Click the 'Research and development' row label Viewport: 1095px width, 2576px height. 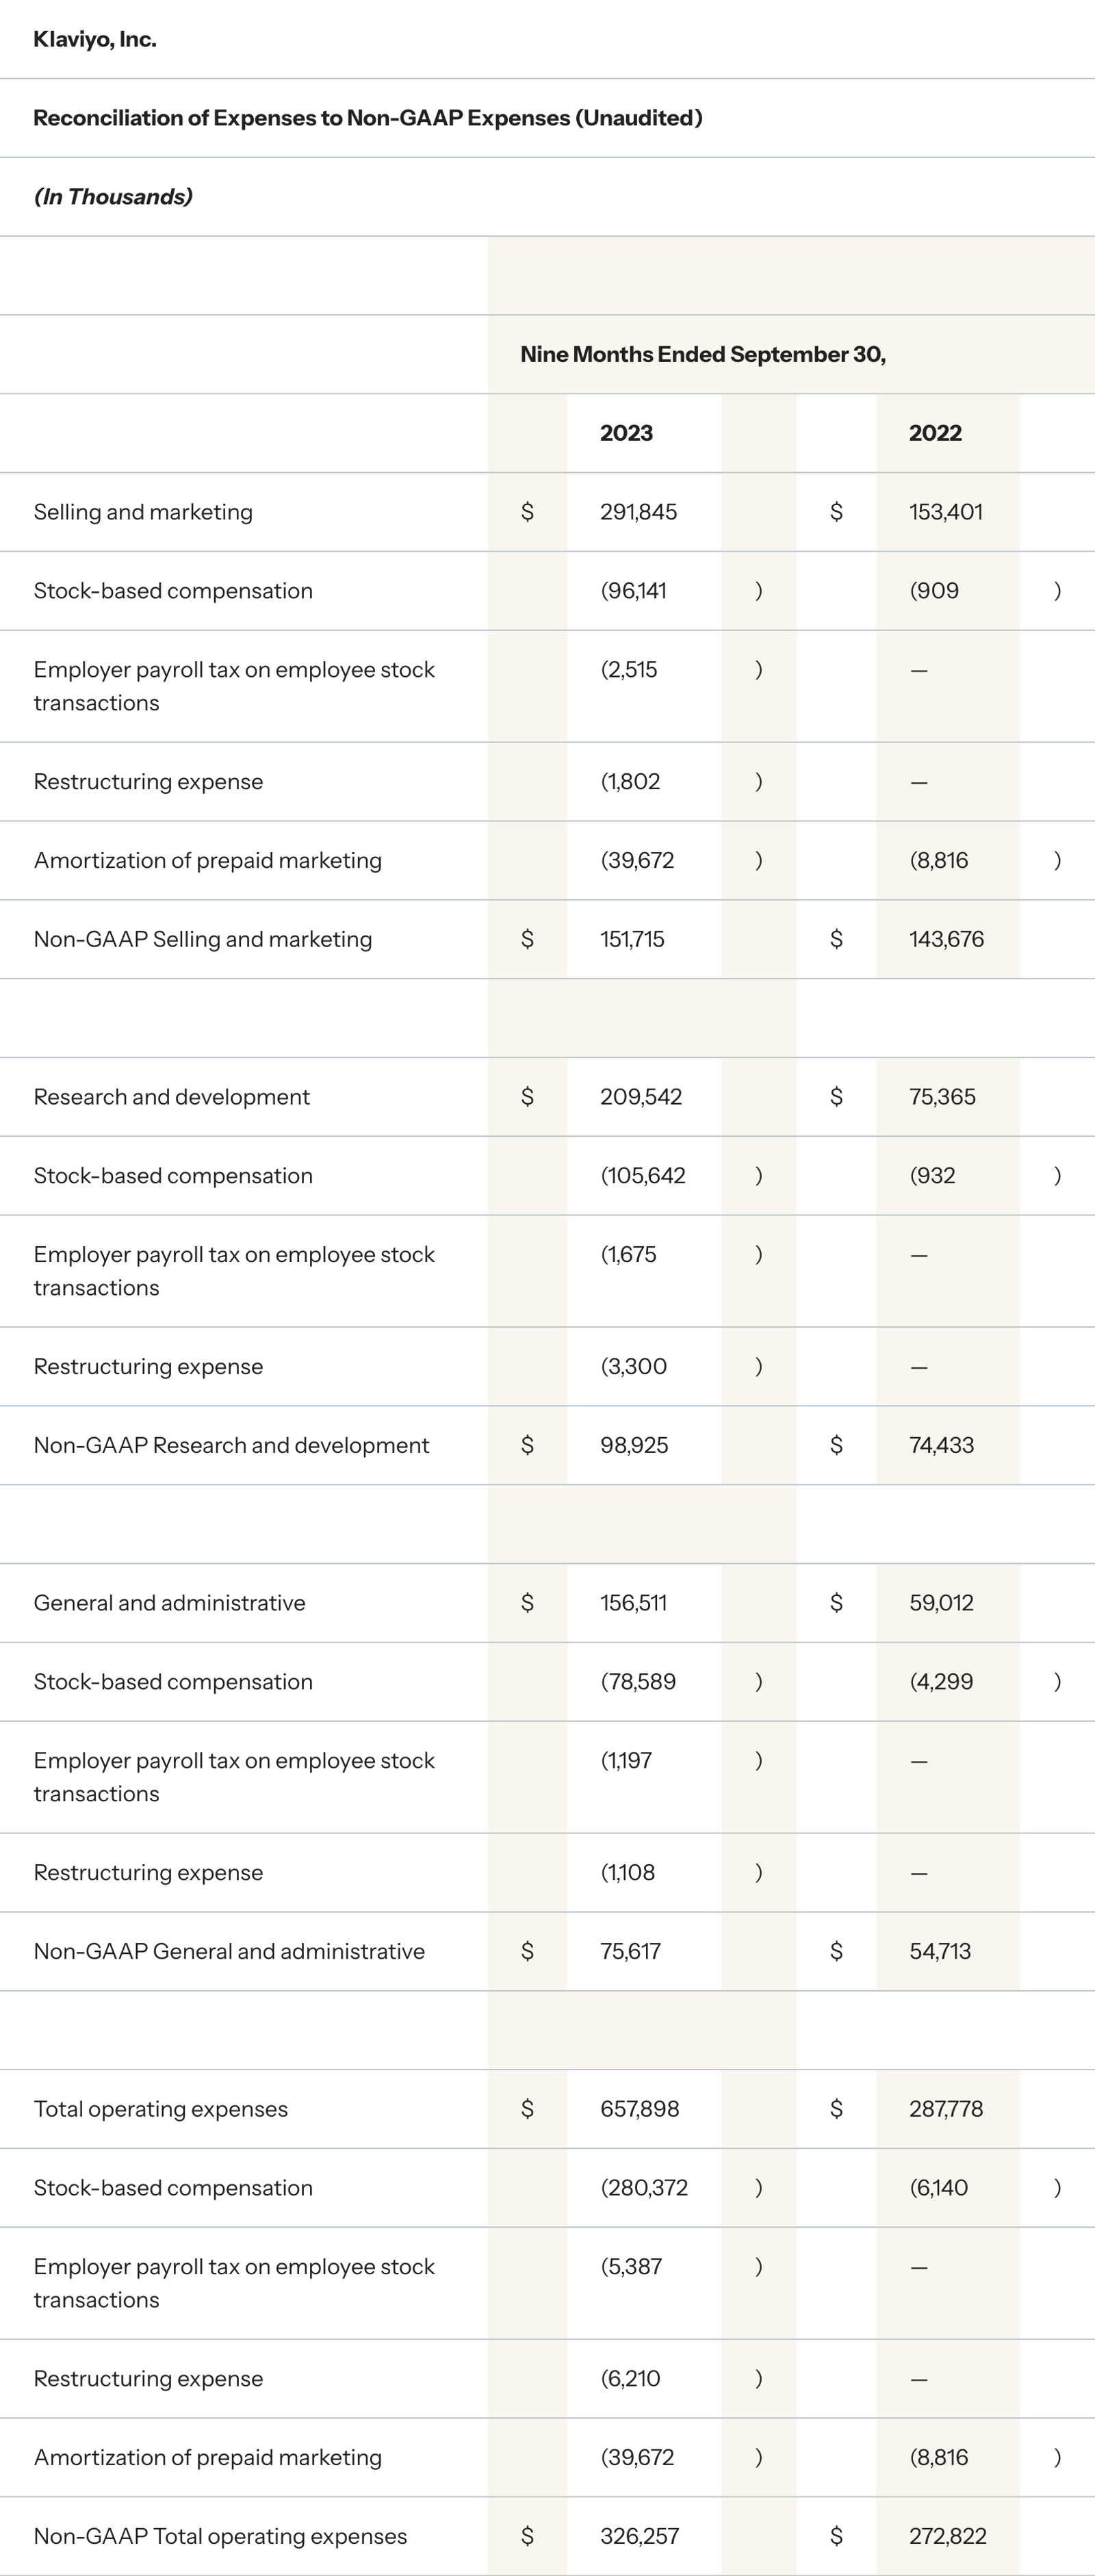(172, 1097)
